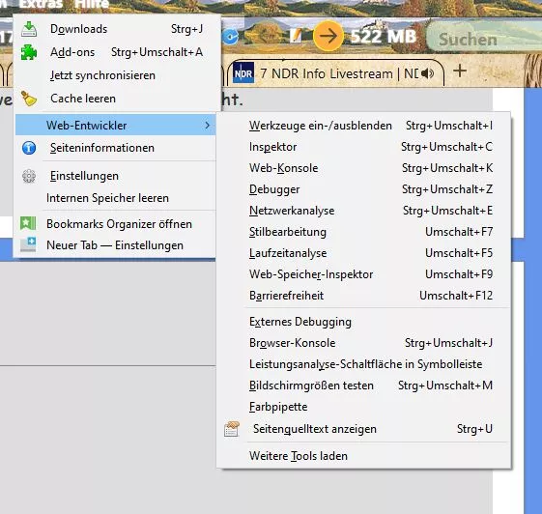Click the gear icon beside Einstellungen

(29, 176)
